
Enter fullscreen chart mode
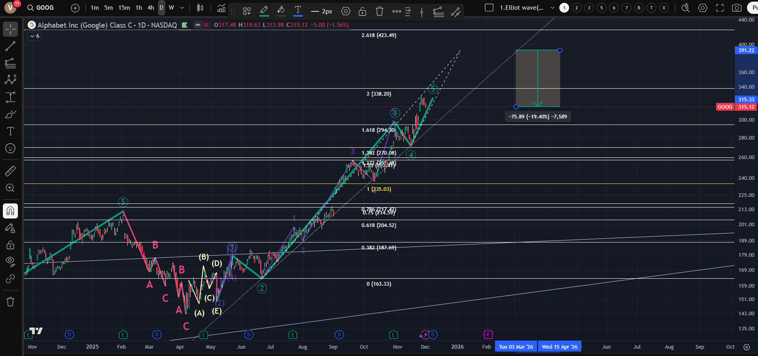720,8
